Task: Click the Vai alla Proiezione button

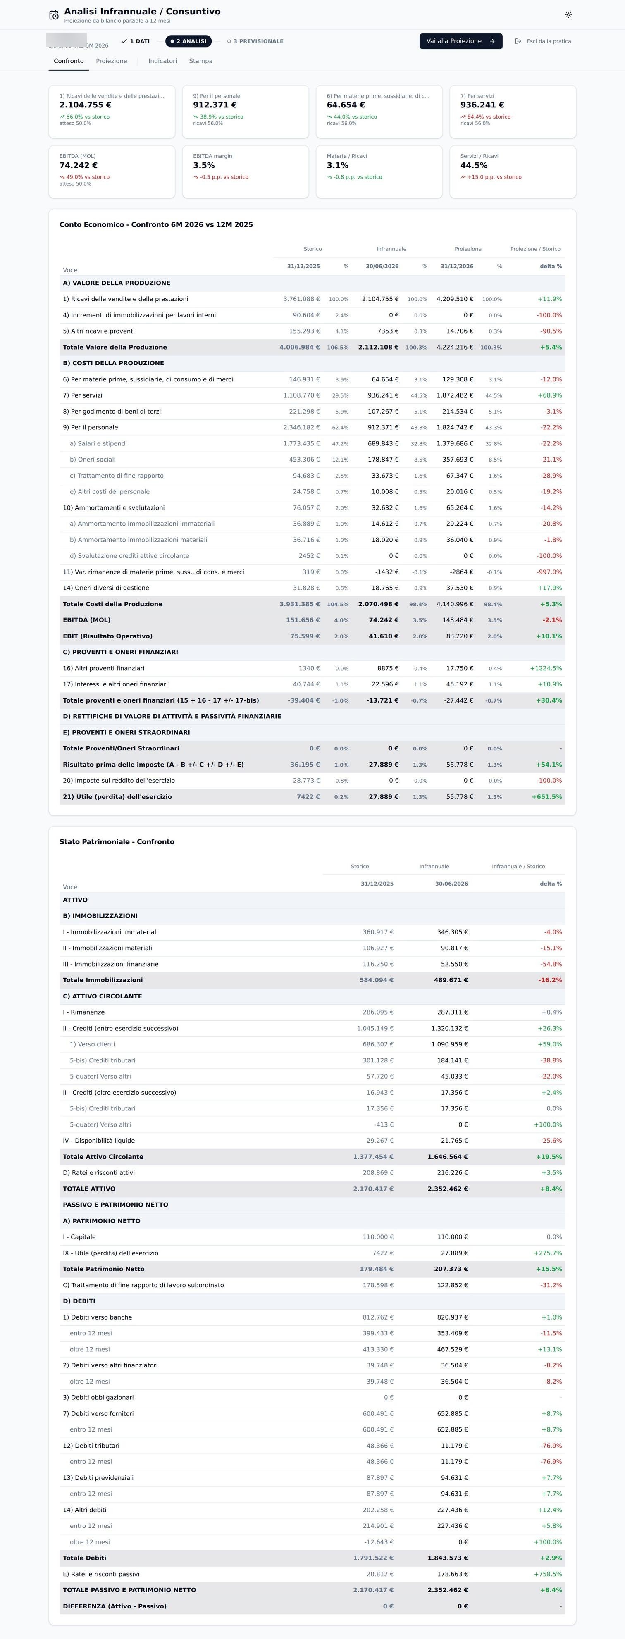Action: [461, 41]
